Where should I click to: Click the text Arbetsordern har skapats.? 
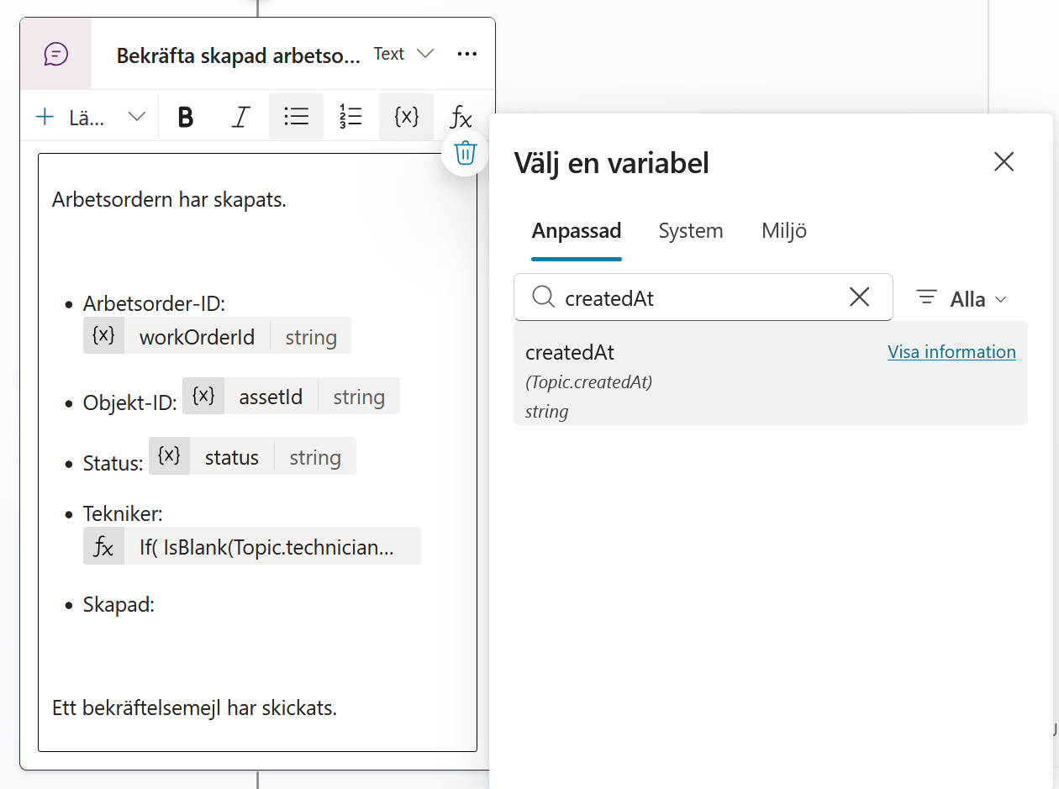pos(169,200)
